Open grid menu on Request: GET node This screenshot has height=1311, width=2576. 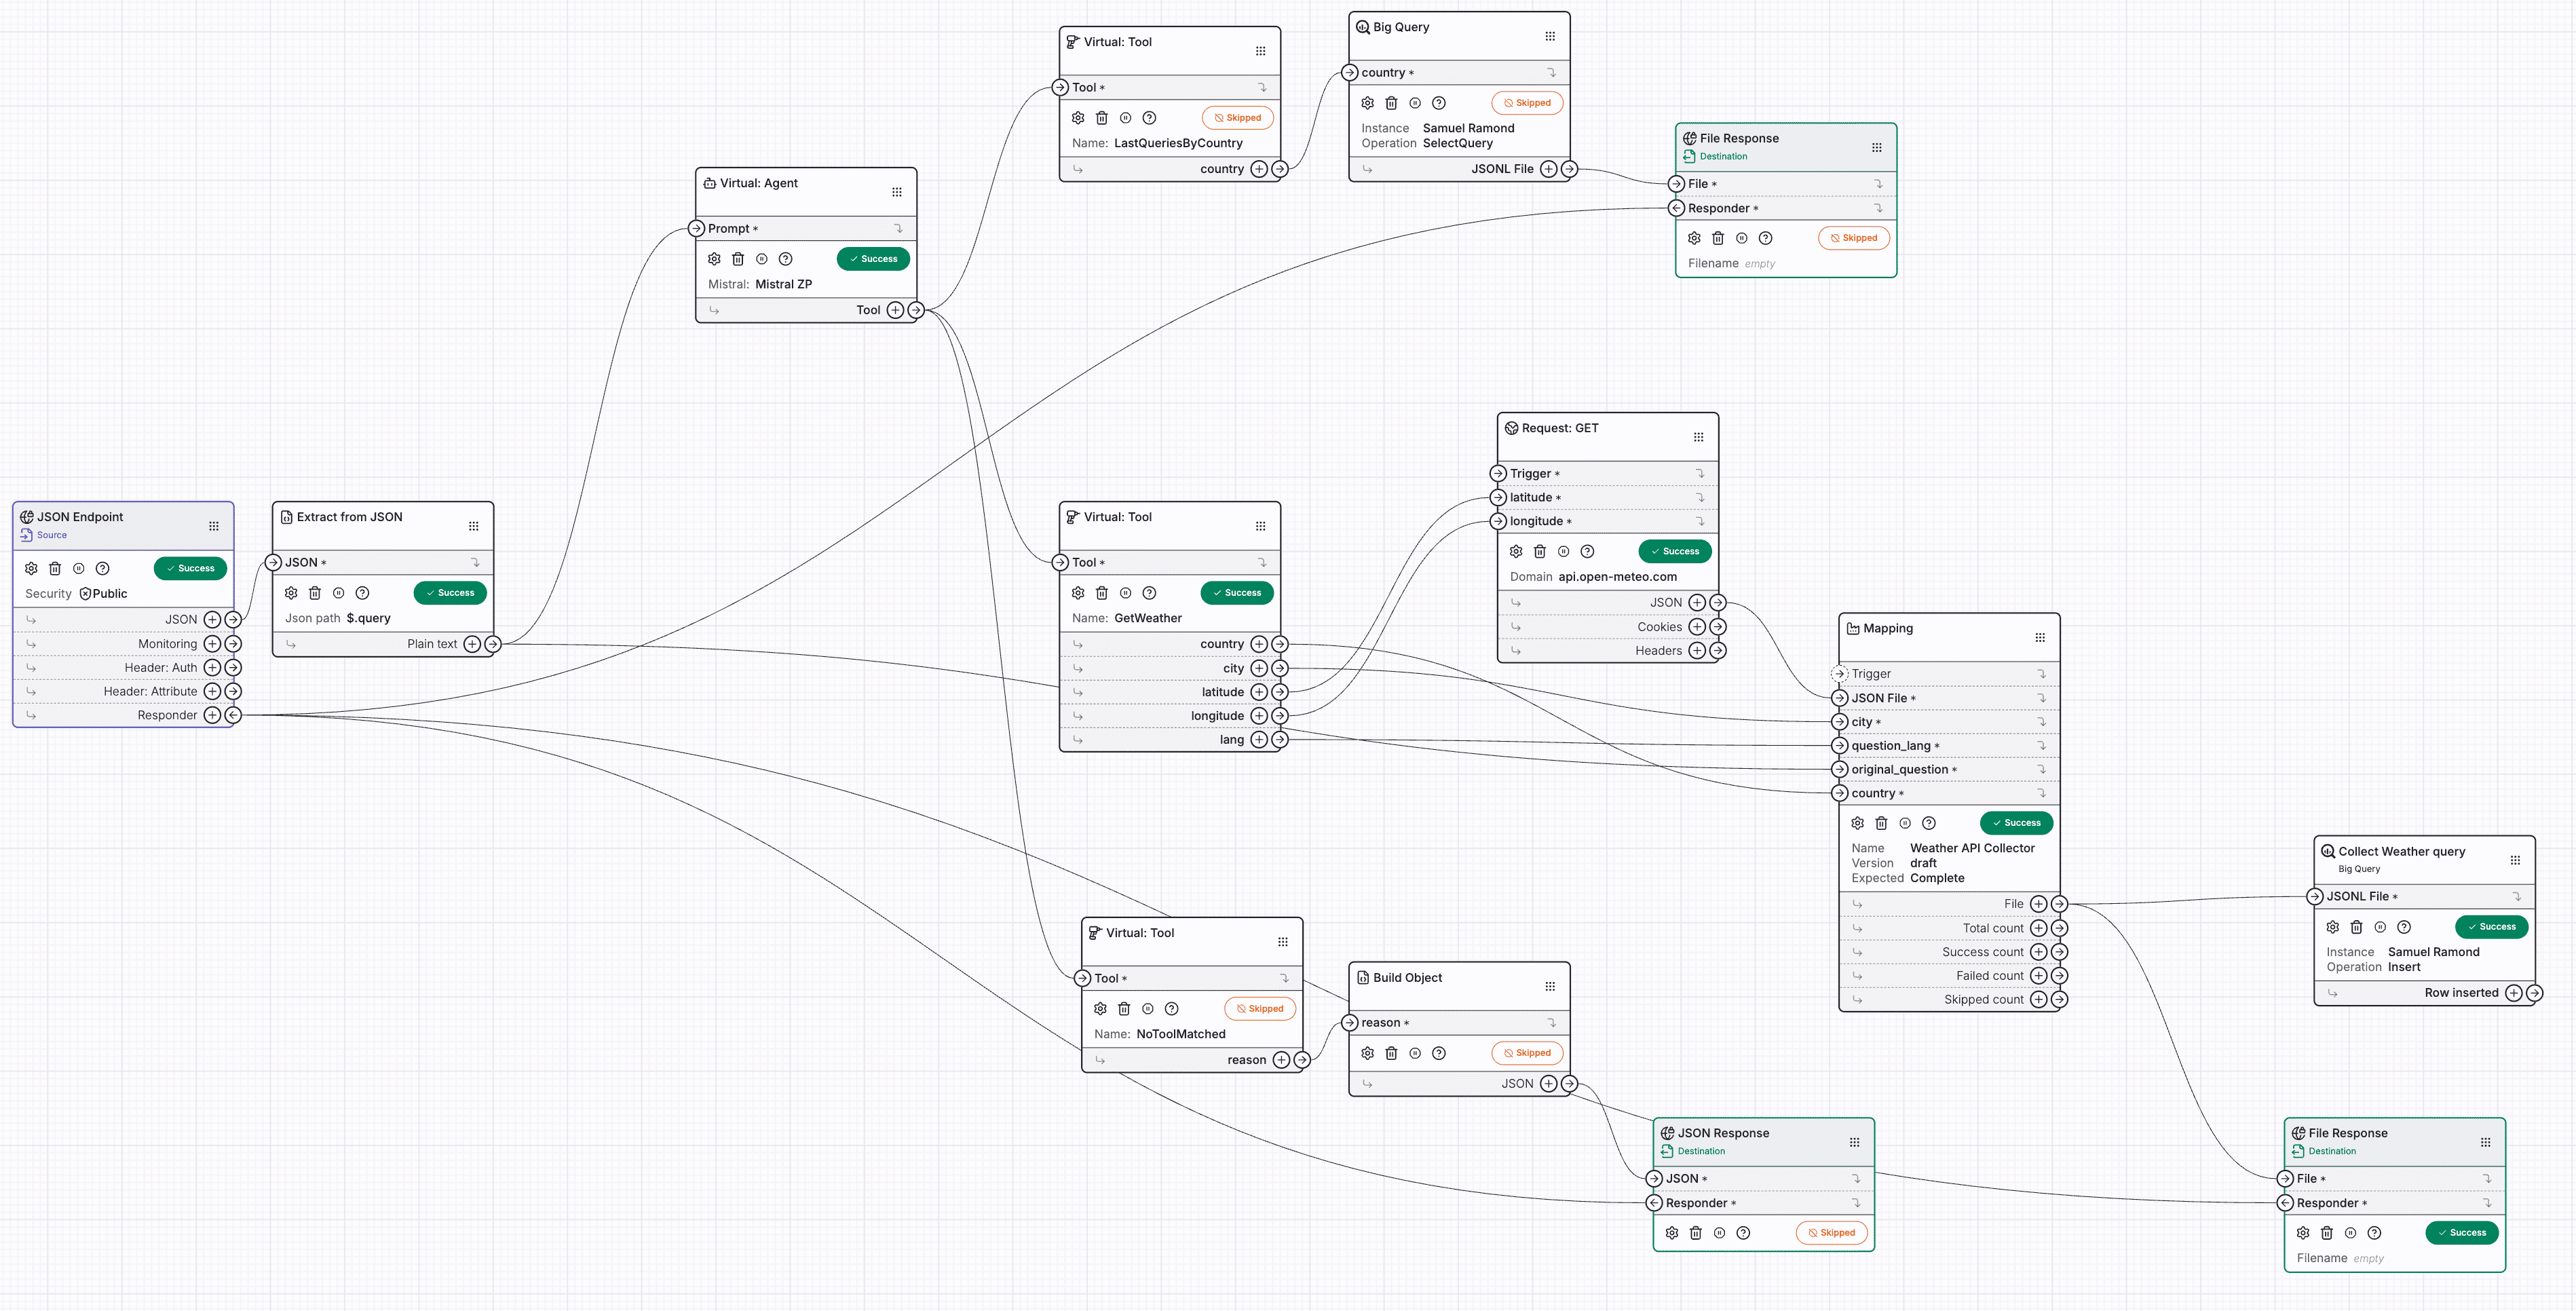pyautogui.click(x=1698, y=437)
